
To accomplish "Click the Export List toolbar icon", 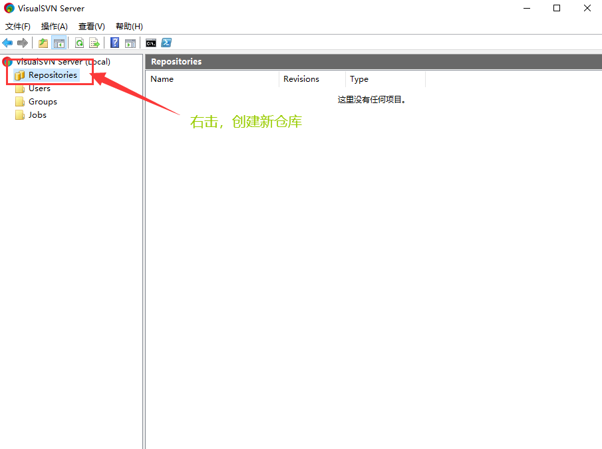I will [94, 43].
